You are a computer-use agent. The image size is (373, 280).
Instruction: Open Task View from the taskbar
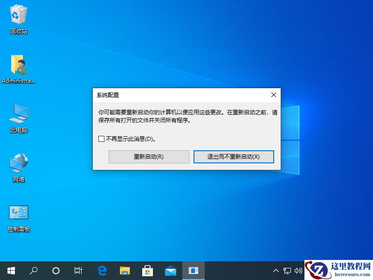click(x=78, y=270)
